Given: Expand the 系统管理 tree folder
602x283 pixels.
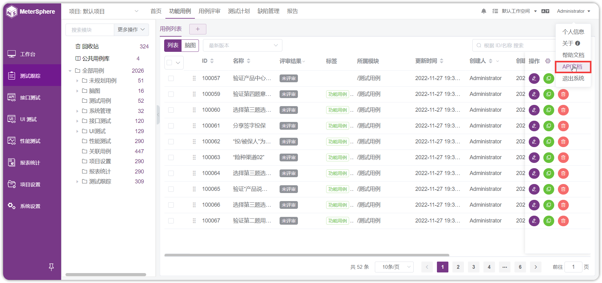Looking at the screenshot, I should 77,111.
